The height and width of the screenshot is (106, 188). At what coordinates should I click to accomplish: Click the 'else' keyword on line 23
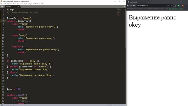pos(12,72)
